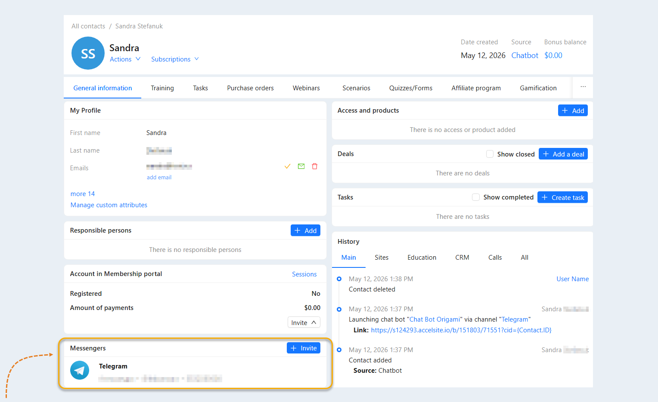Expand more 14 profile fields

click(x=83, y=194)
